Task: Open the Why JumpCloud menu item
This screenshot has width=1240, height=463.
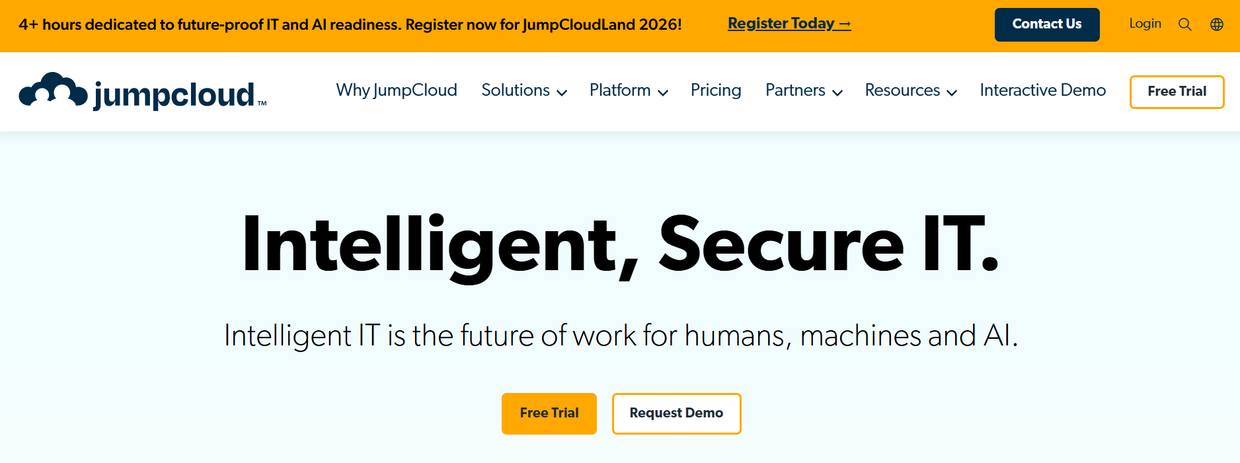Action: click(397, 90)
